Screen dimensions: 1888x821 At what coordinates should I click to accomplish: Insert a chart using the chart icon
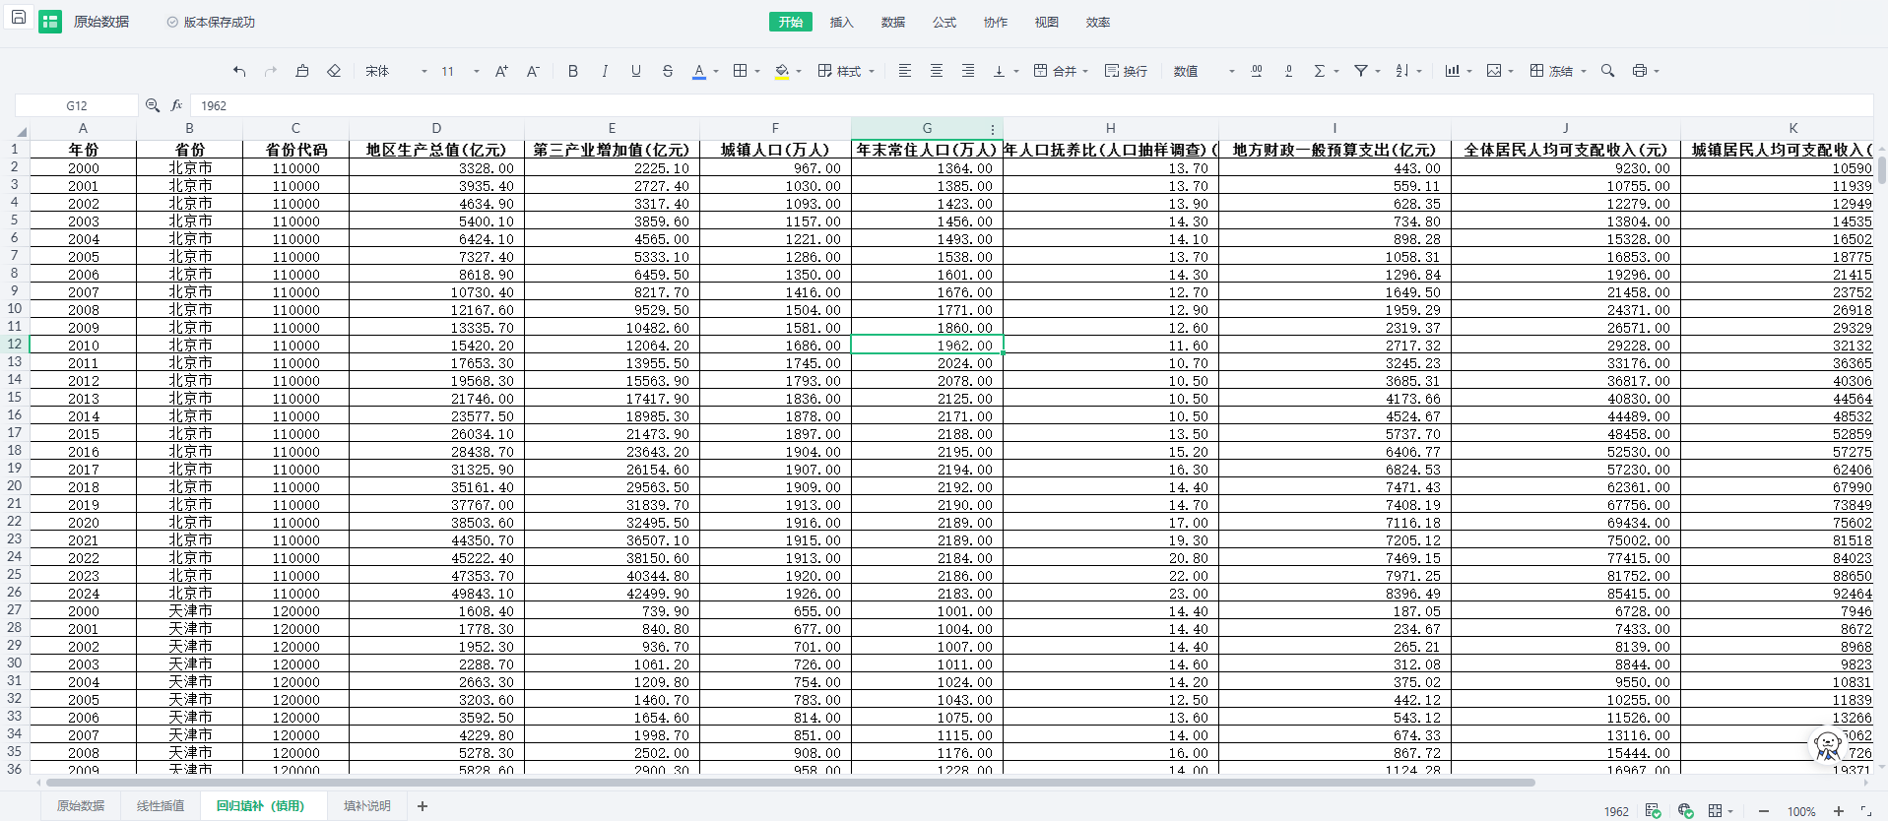coord(1452,71)
